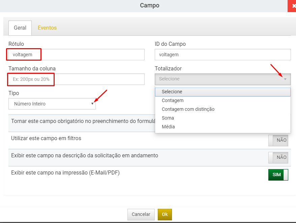Open the Totalizador dropdown arrow
Viewport: 296px width, 223px height.
285,79
